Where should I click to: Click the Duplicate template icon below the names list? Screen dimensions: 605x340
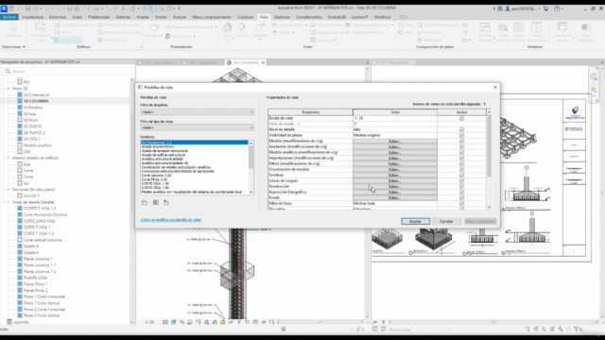click(145, 202)
